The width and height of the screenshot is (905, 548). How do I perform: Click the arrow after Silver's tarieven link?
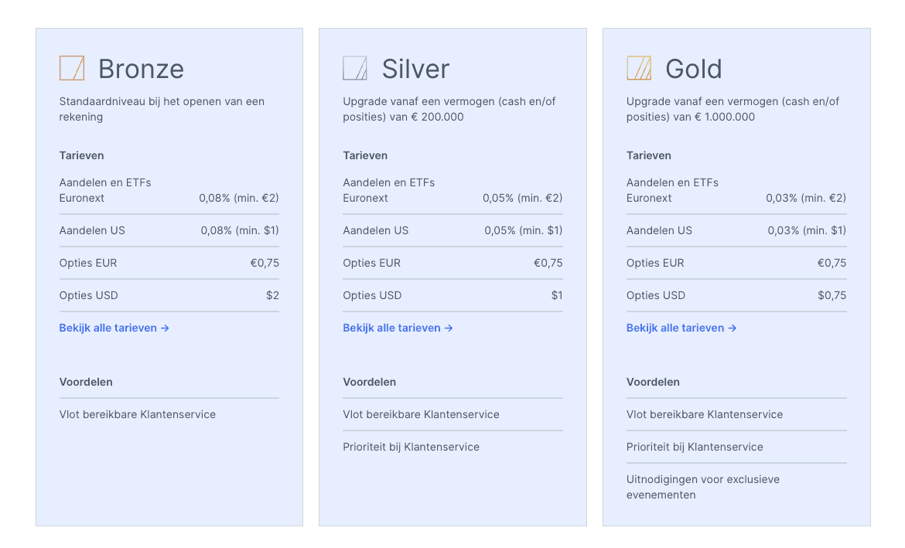click(x=449, y=328)
